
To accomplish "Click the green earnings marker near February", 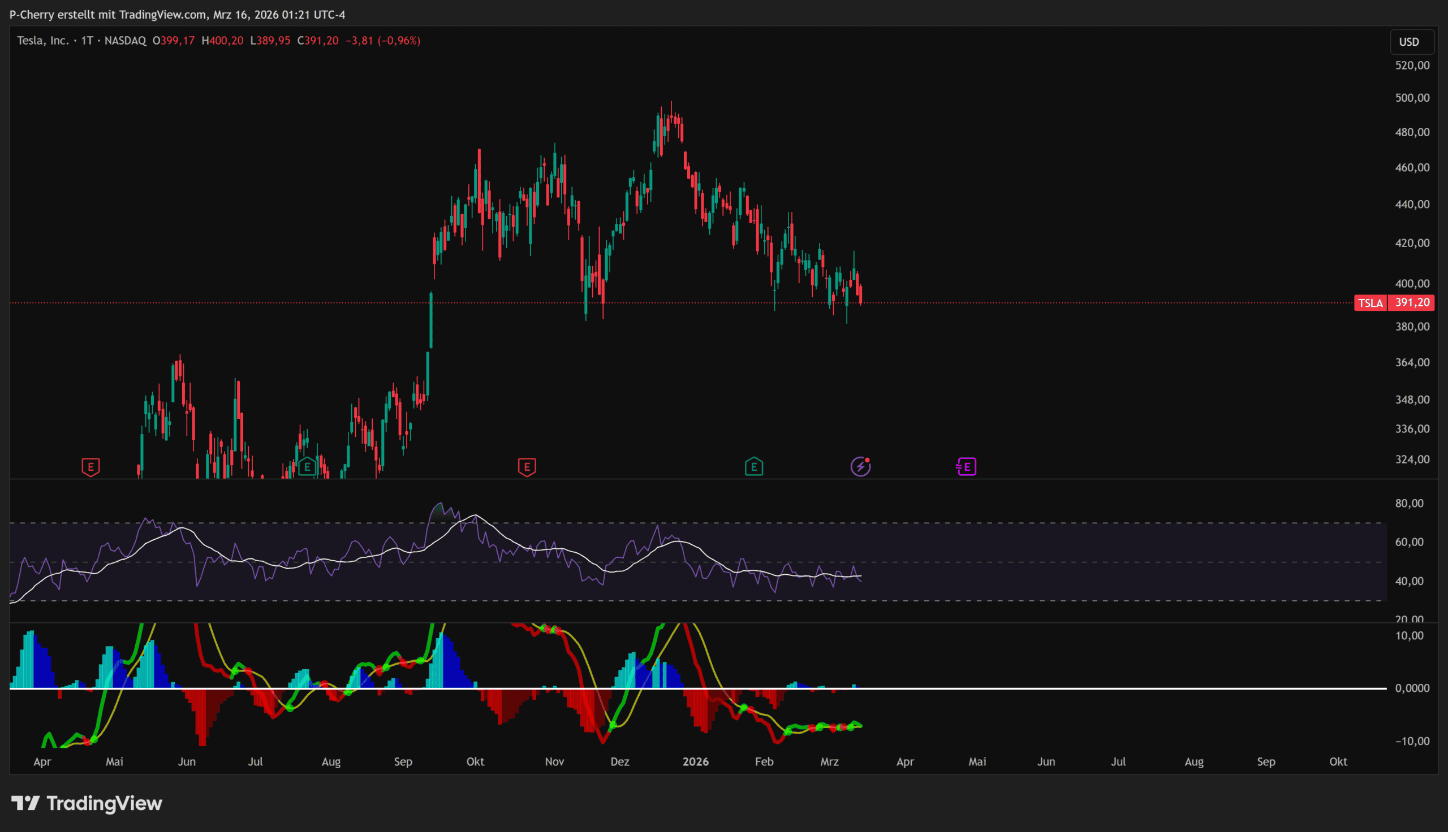I will [x=753, y=467].
